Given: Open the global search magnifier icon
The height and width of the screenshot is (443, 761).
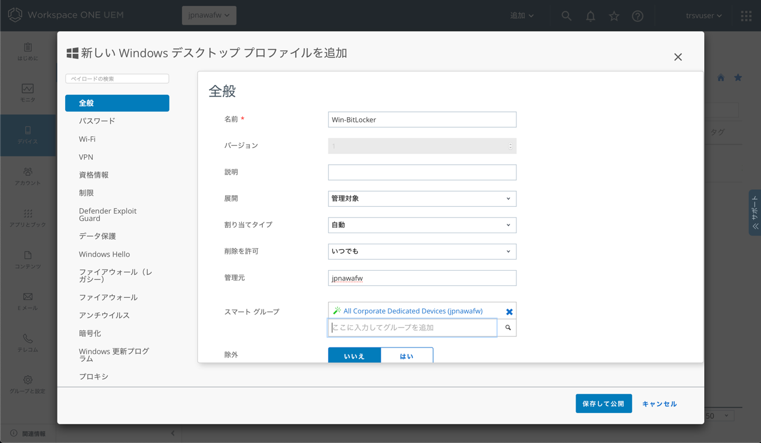Looking at the screenshot, I should point(566,16).
